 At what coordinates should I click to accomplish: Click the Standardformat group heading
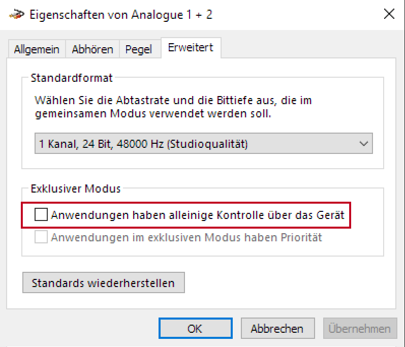pyautogui.click(x=72, y=78)
